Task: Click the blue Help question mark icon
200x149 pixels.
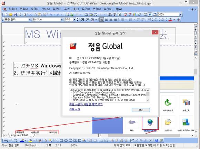Action: click(157, 140)
